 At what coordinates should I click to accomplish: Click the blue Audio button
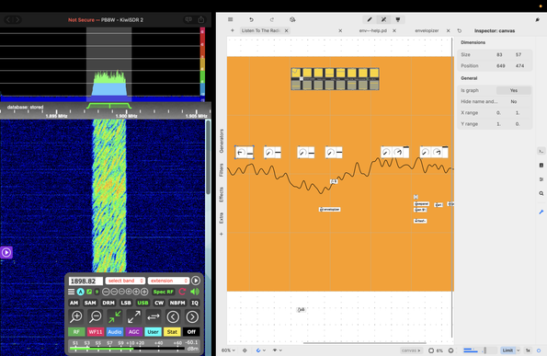114,332
